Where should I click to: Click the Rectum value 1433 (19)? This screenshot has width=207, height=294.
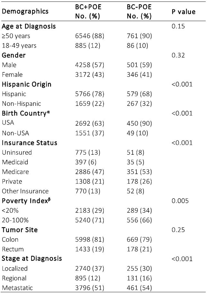(x=90, y=249)
